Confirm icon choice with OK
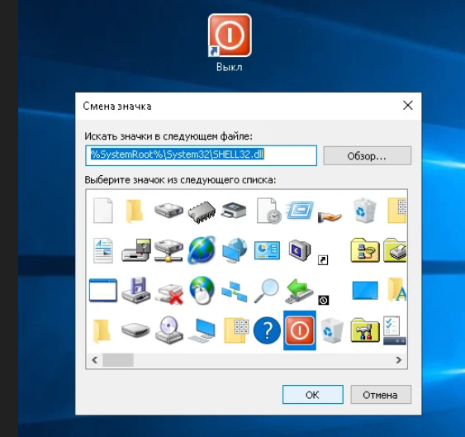Image resolution: width=465 pixels, height=437 pixels. coord(313,395)
